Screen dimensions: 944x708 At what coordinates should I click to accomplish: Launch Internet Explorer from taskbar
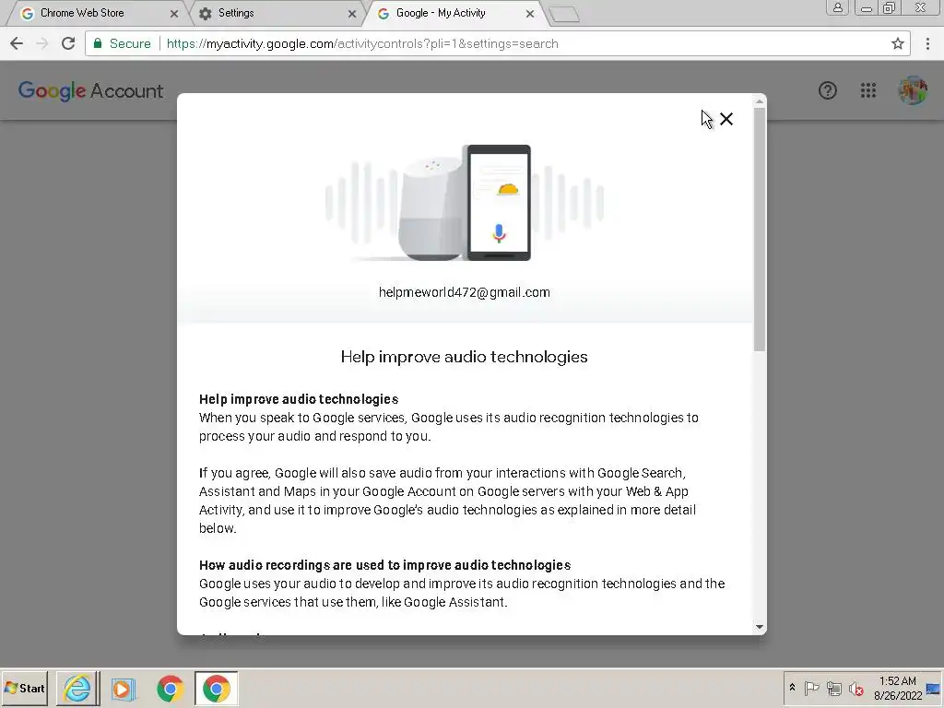coord(77,688)
